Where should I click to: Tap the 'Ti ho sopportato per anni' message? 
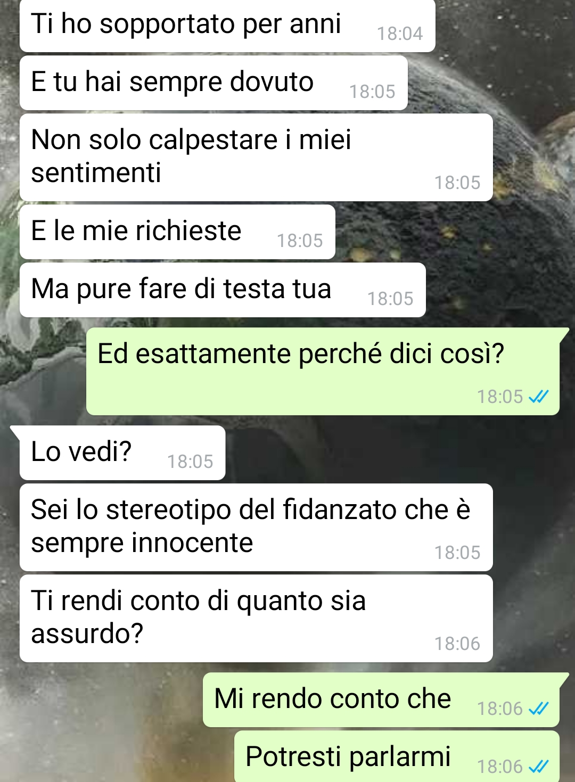pyautogui.click(x=227, y=26)
